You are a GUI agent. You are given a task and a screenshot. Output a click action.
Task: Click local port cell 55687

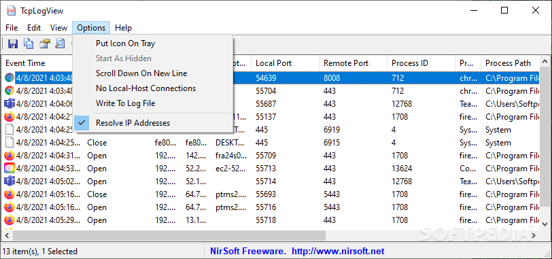click(x=266, y=104)
